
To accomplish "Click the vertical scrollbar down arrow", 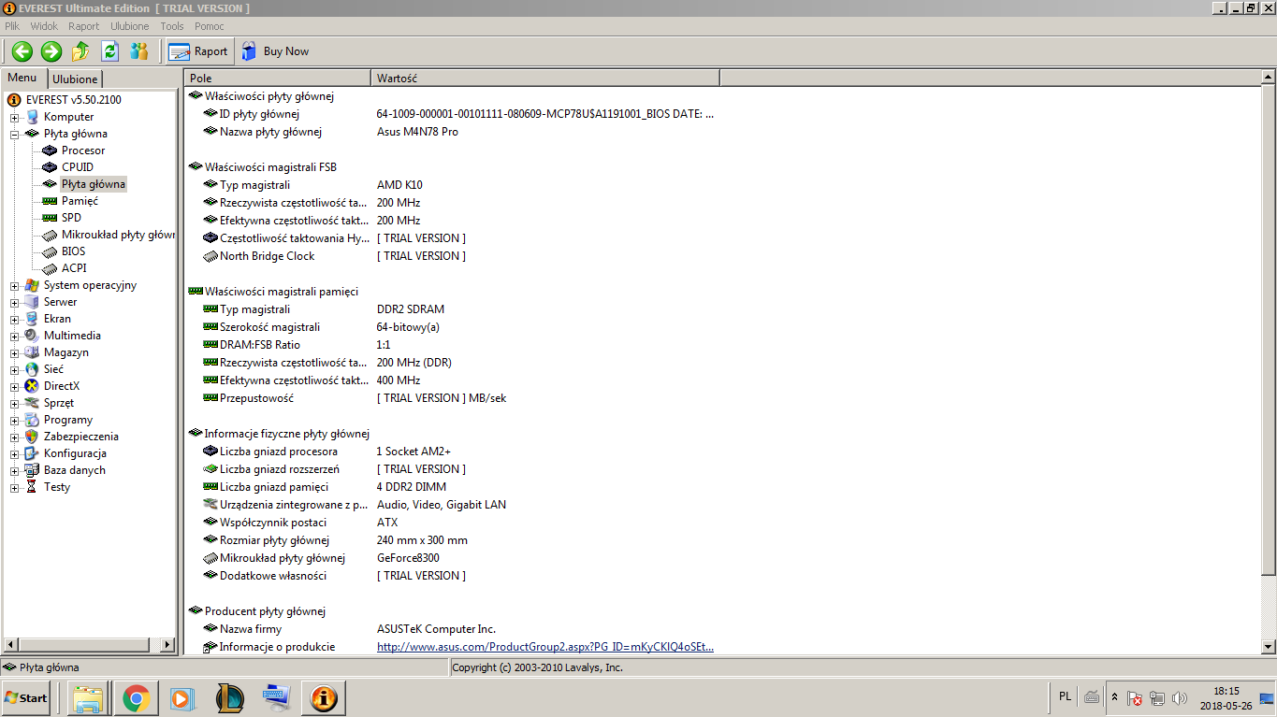I will 1269,647.
